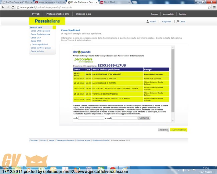Open Cerca tariffe e prezzi in sidebar
This screenshot has width=217, height=174.
41,48
